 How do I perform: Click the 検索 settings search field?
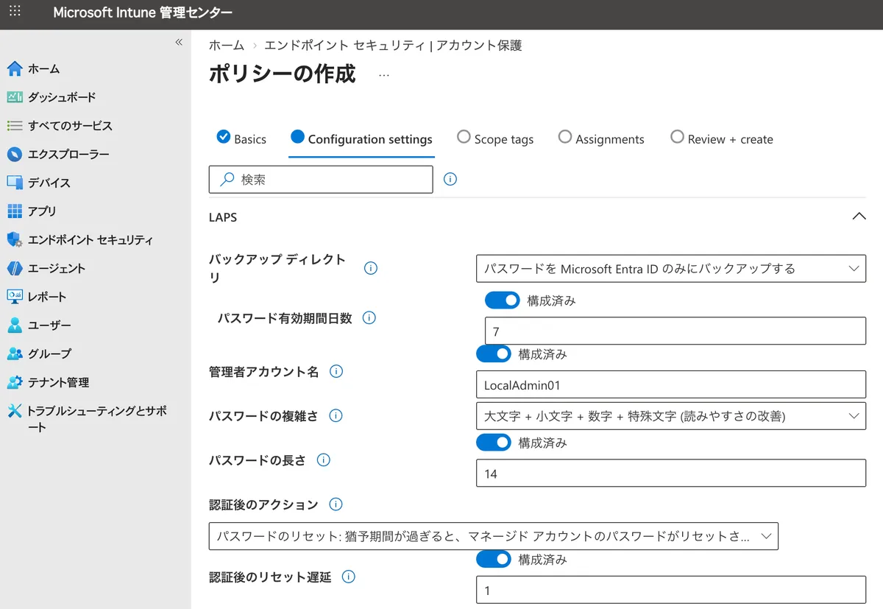[x=321, y=180]
